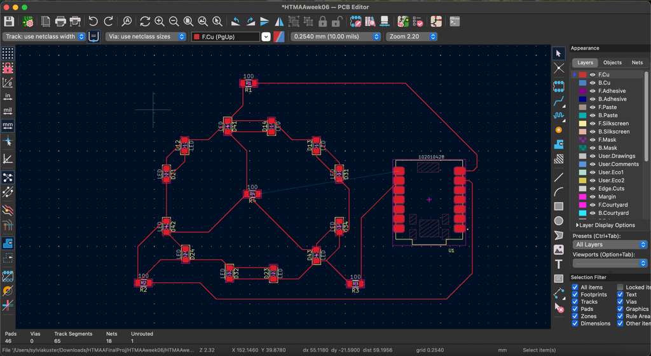
Task: Select the Route Tracks tool
Action: coord(559,102)
